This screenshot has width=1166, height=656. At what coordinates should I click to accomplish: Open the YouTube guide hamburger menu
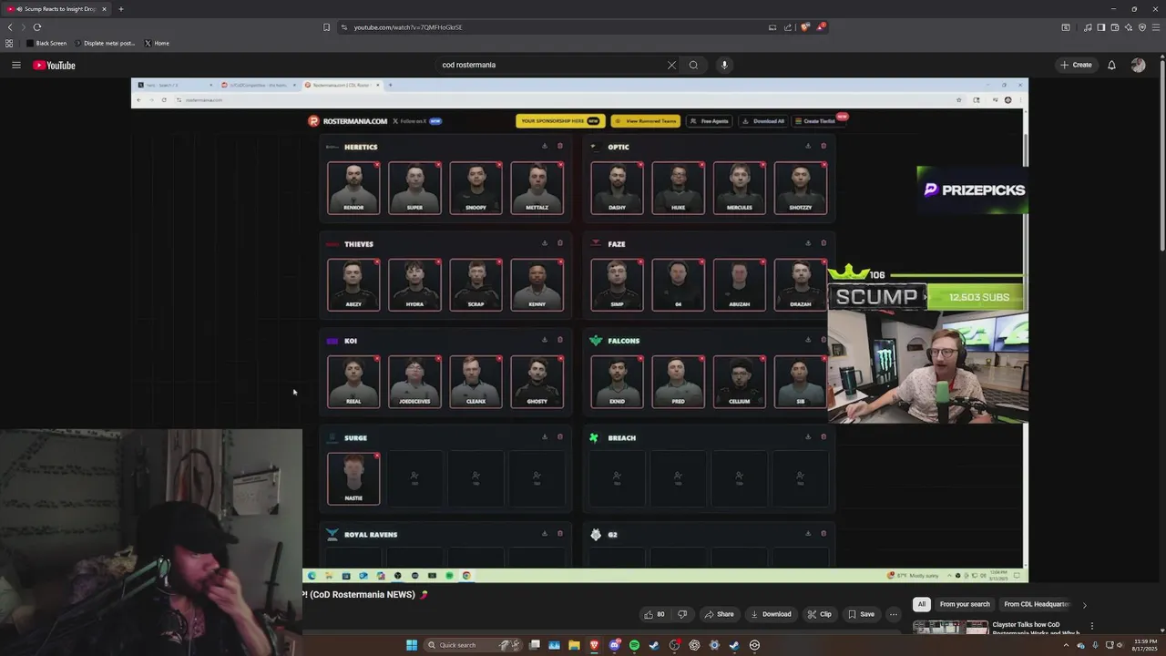[x=15, y=65]
